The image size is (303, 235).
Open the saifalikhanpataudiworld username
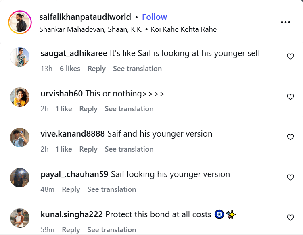pos(85,17)
